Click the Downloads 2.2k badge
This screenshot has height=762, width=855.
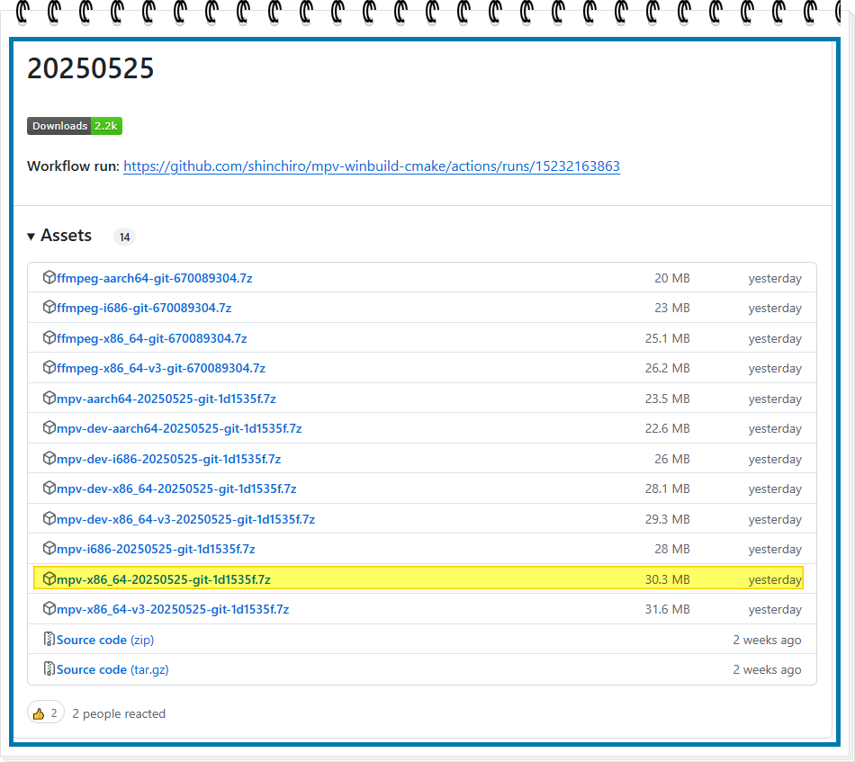[75, 126]
